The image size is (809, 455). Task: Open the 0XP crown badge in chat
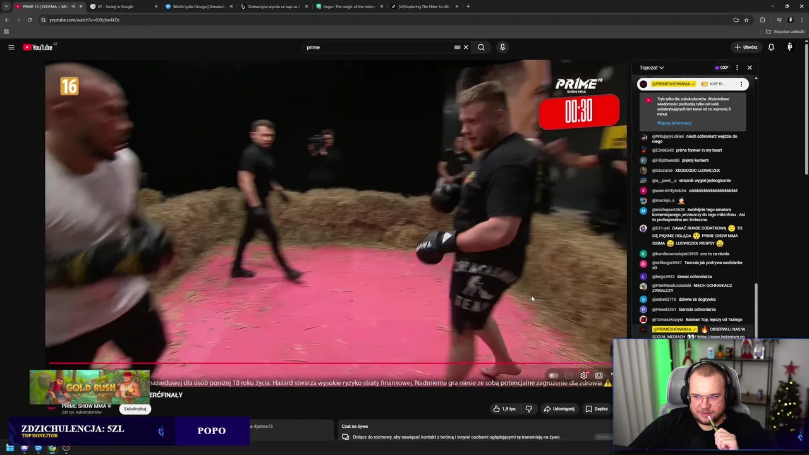coord(721,68)
